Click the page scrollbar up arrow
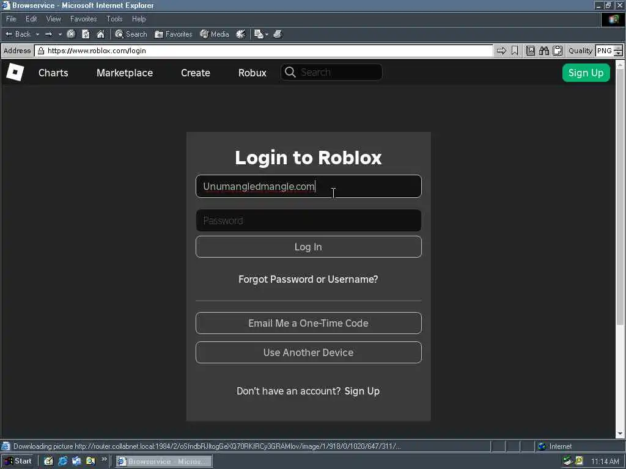The width and height of the screenshot is (626, 469). pyautogui.click(x=620, y=64)
